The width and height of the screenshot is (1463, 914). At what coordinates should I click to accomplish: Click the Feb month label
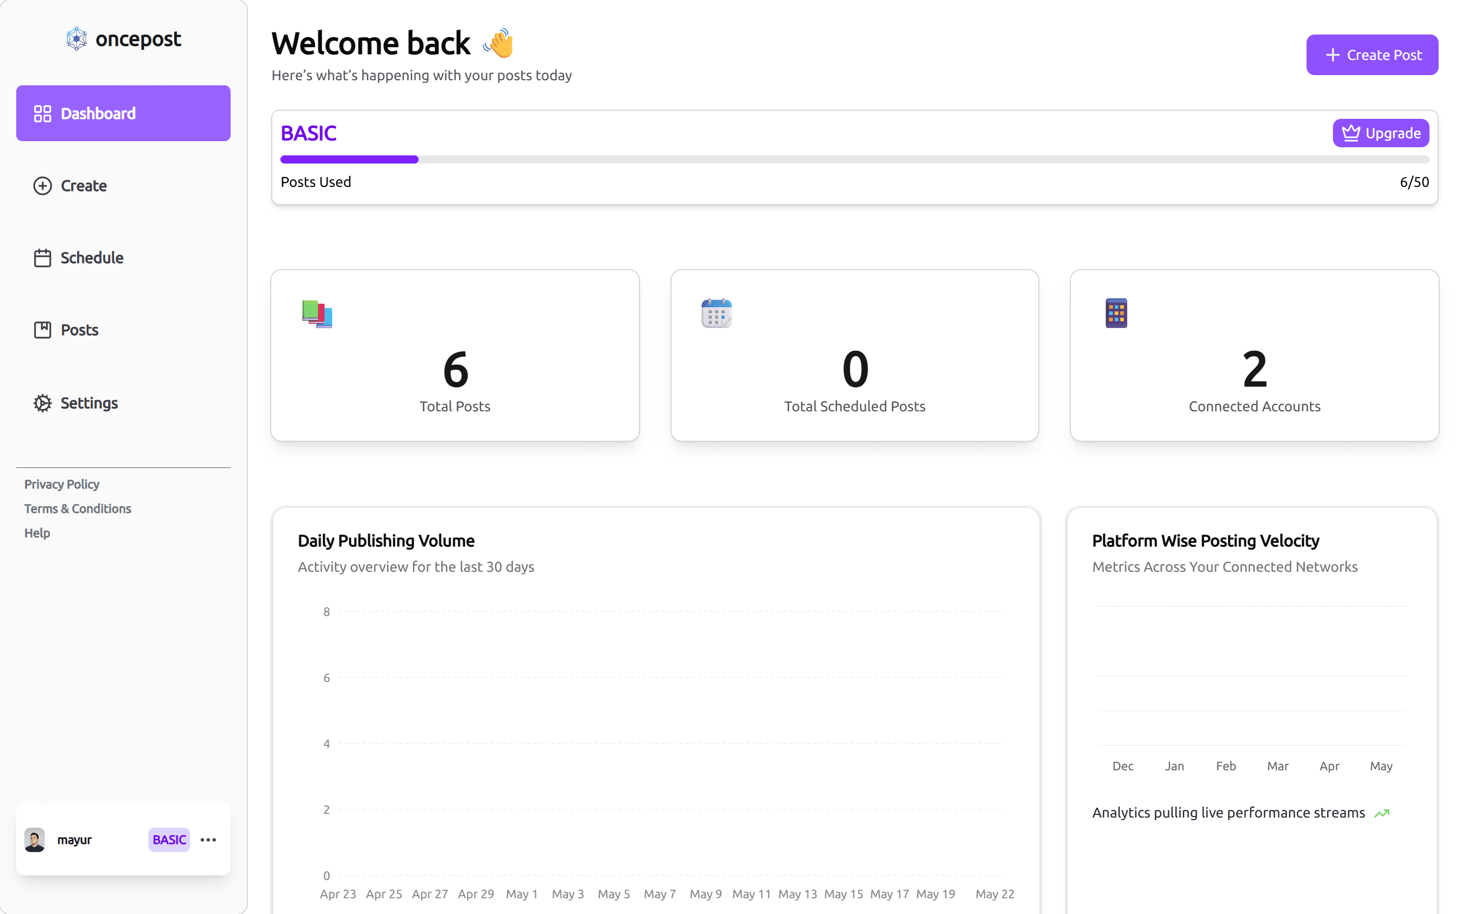point(1226,766)
